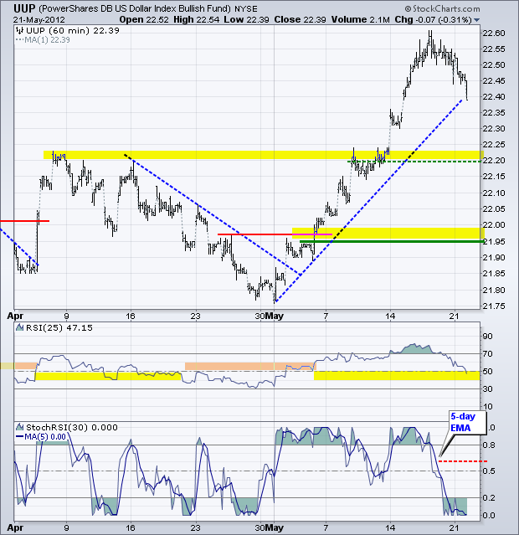Click the RSI(25) legend icon
519x535 pixels.
point(20,328)
